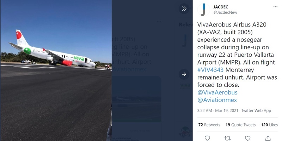The image size is (282, 141).
Task: Go to next image arrow
Action: pyautogui.click(x=184, y=74)
